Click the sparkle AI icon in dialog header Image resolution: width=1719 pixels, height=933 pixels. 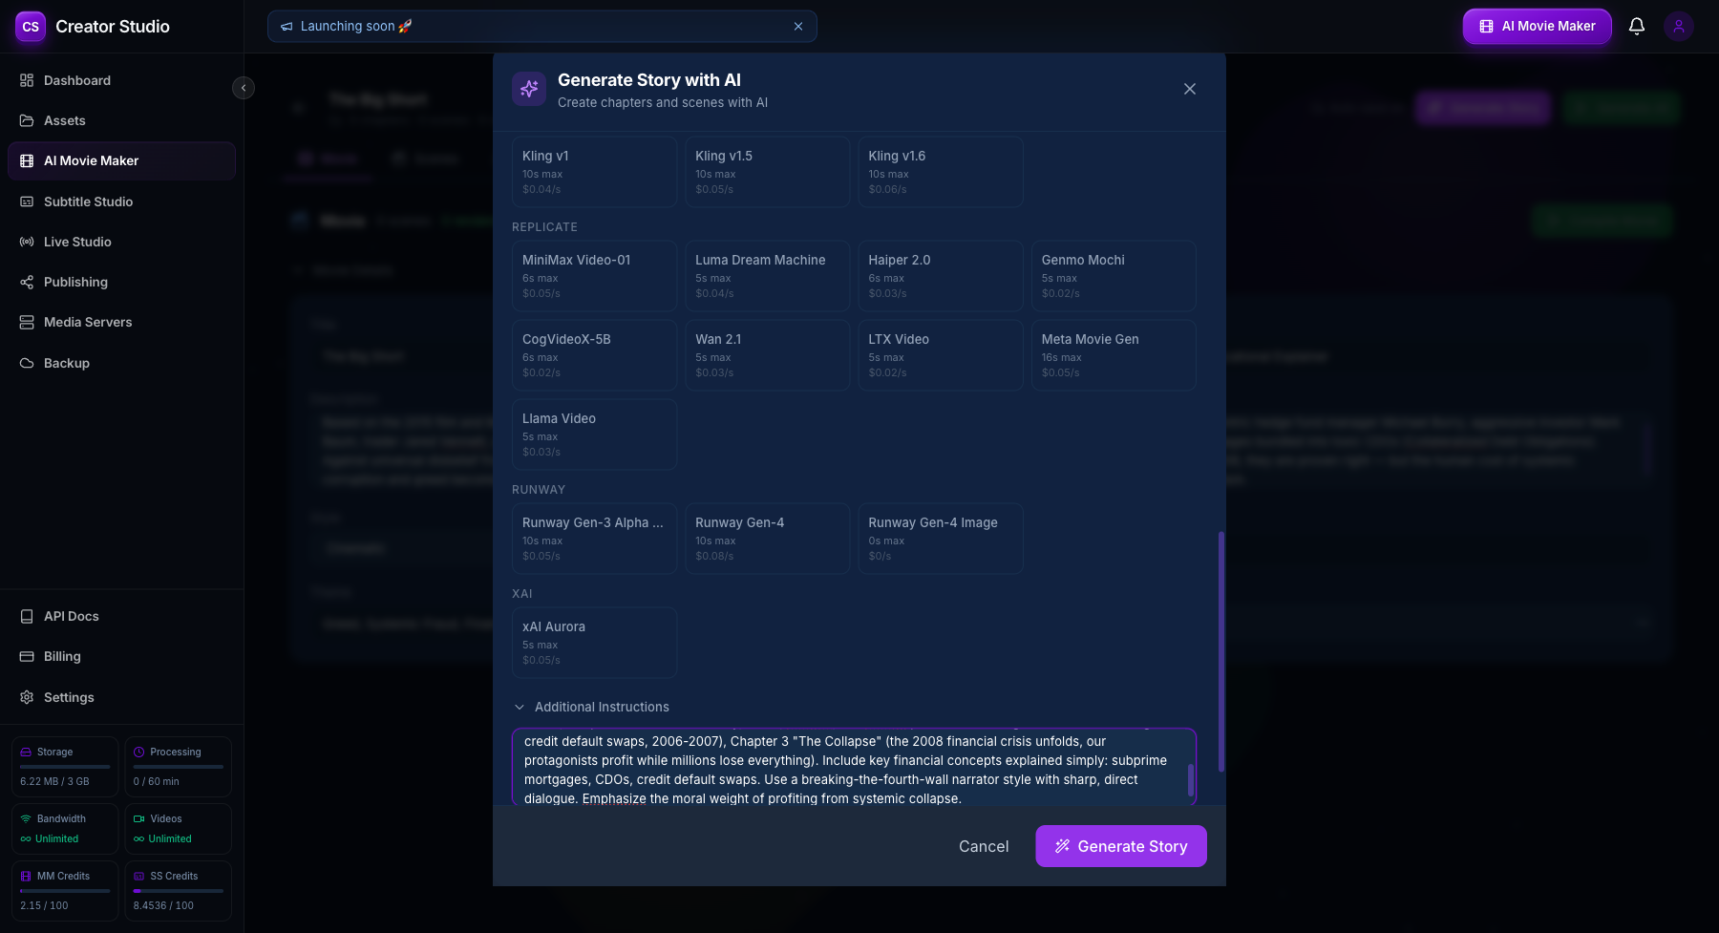[529, 90]
